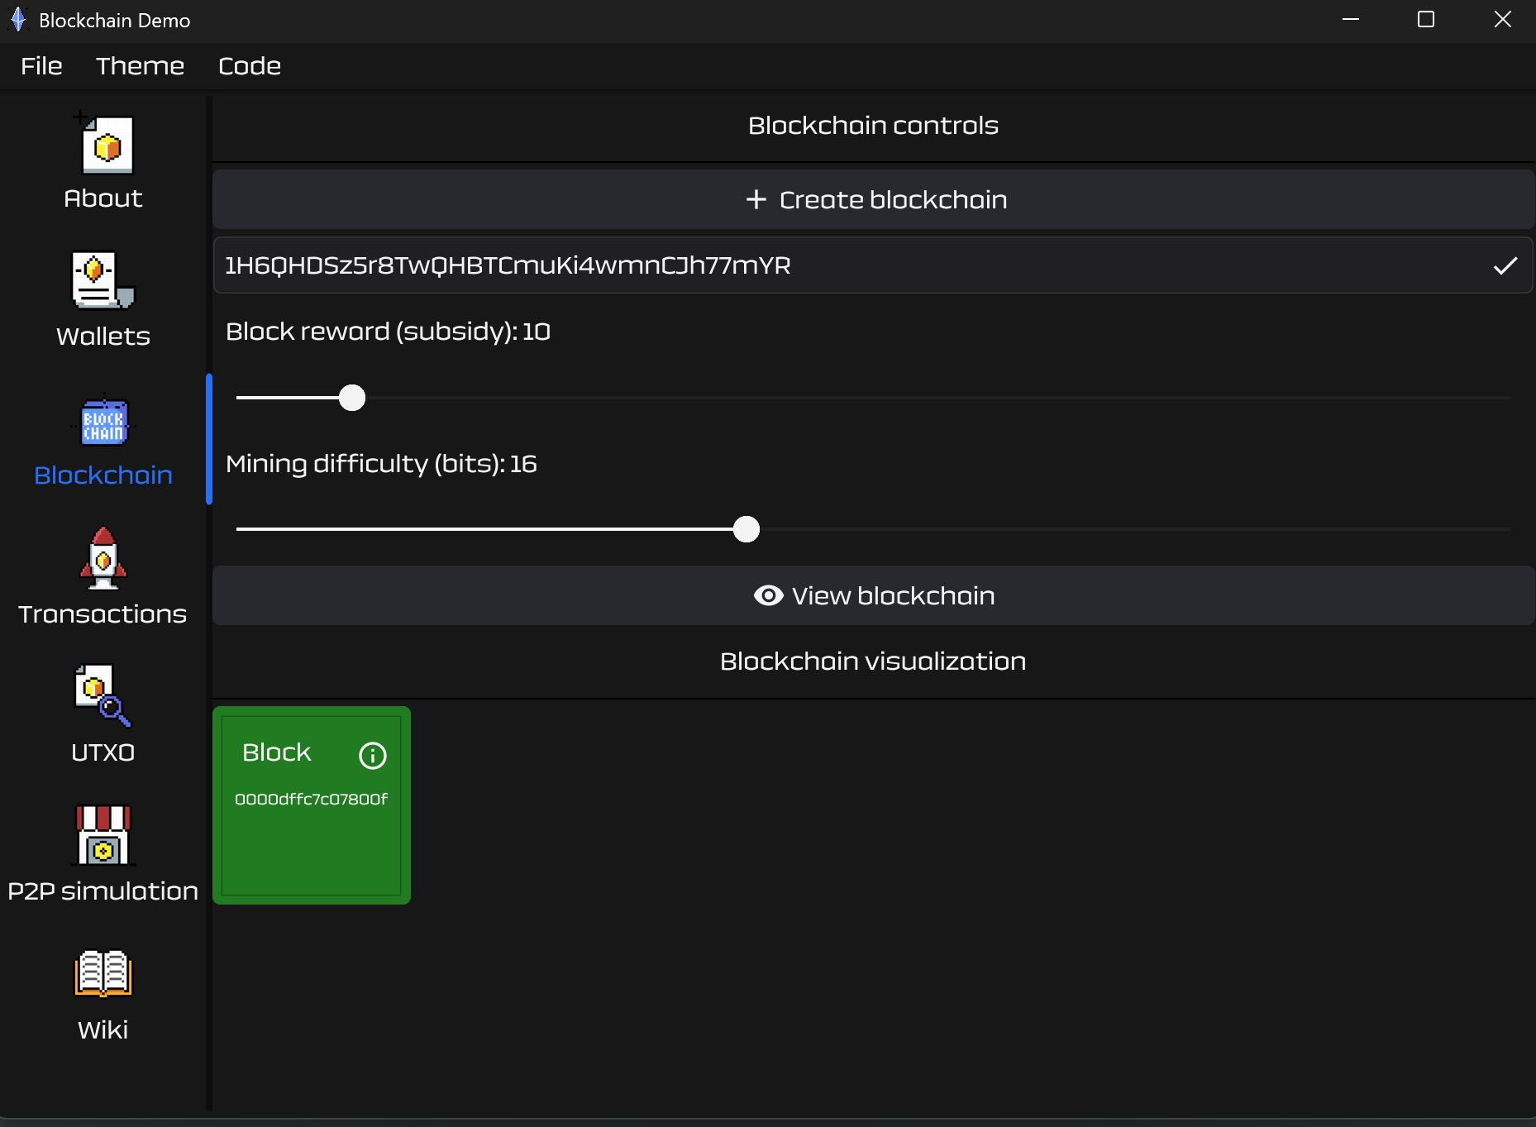Click the checkmark in the address field

pos(1505,265)
